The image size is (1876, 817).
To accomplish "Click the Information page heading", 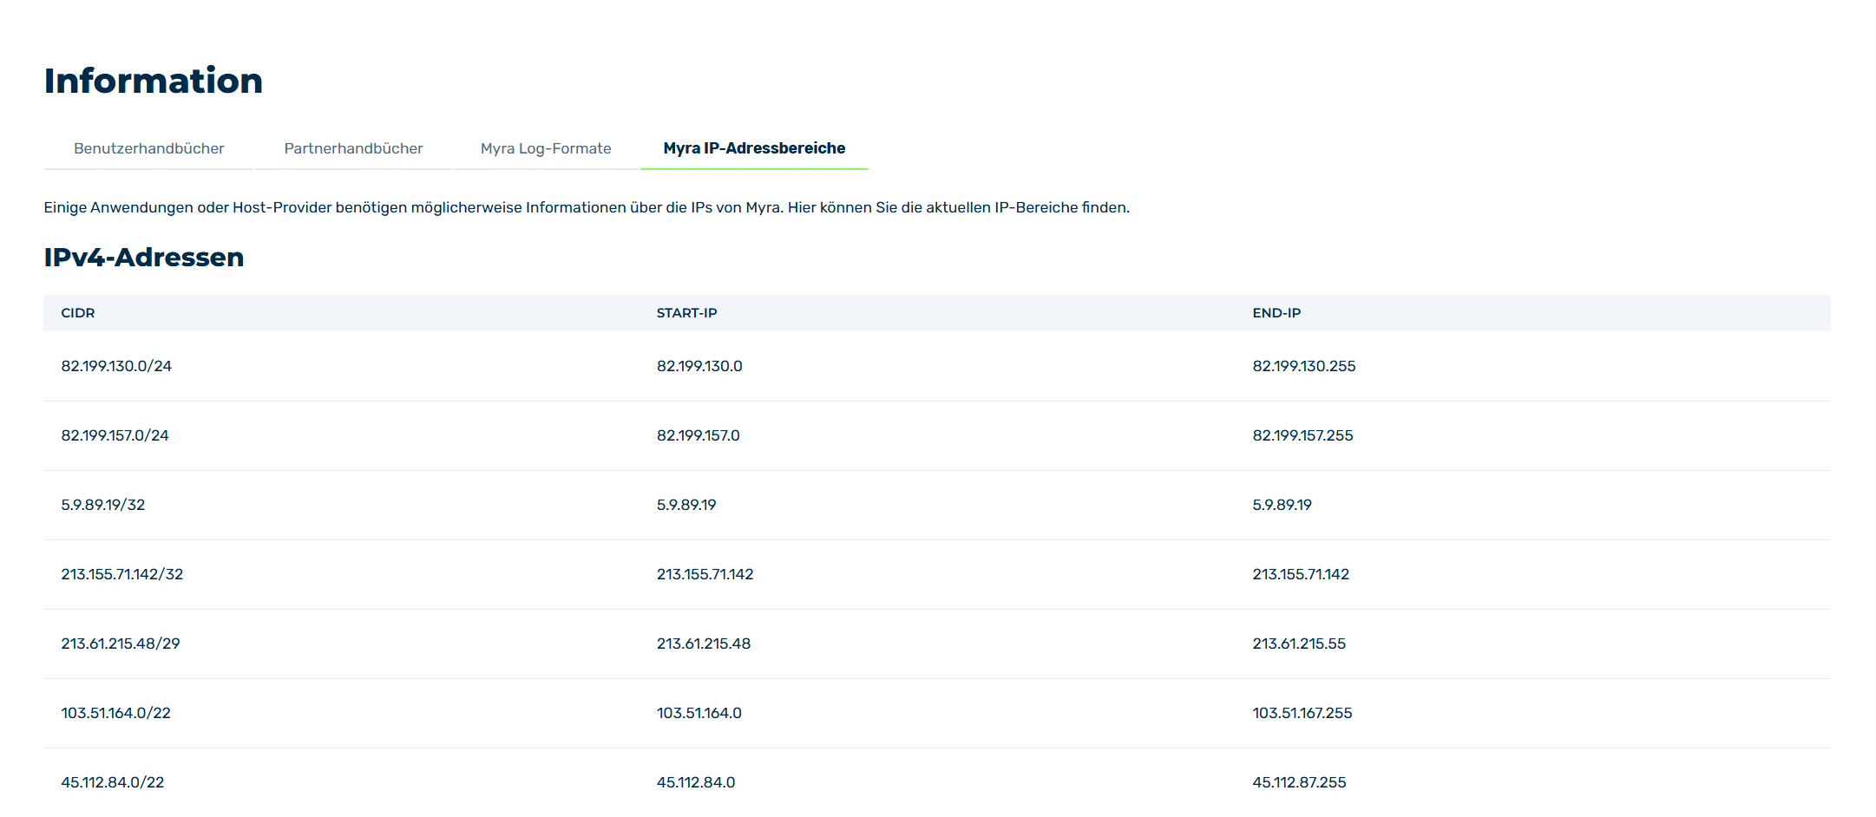I will coord(154,81).
